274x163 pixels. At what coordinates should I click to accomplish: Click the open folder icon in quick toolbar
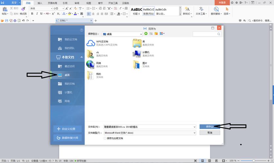point(2,21)
